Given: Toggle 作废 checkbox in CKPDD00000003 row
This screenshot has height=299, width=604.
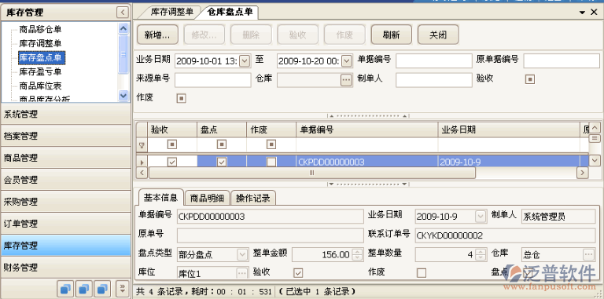Looking at the screenshot, I should pos(271,162).
